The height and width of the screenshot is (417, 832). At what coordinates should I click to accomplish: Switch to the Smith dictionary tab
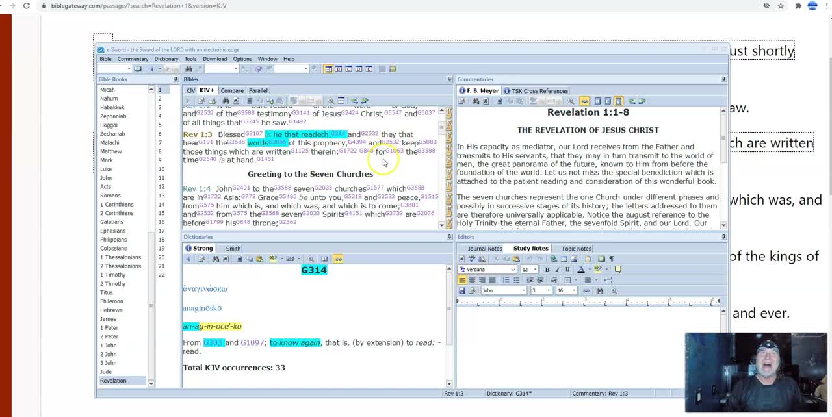pyautogui.click(x=233, y=248)
